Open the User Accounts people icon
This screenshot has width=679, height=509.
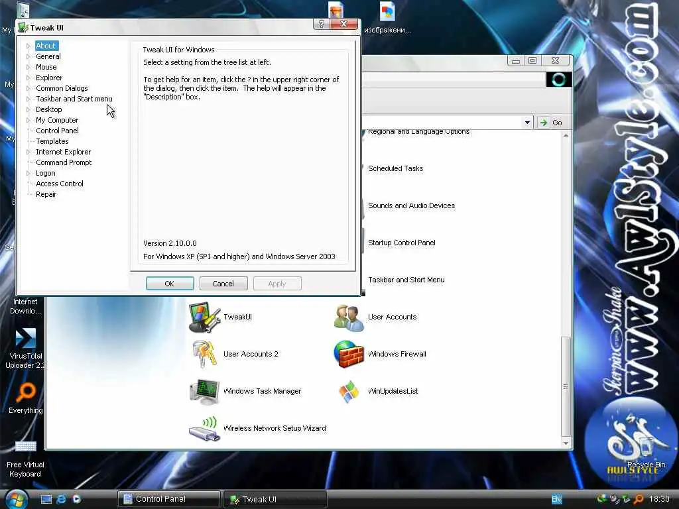[x=349, y=317]
